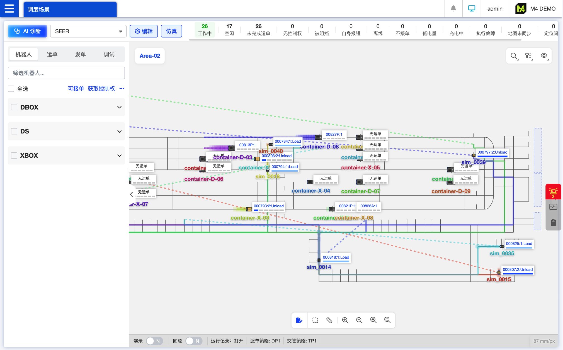
Task: Open the red alarm indicator
Action: (553, 192)
